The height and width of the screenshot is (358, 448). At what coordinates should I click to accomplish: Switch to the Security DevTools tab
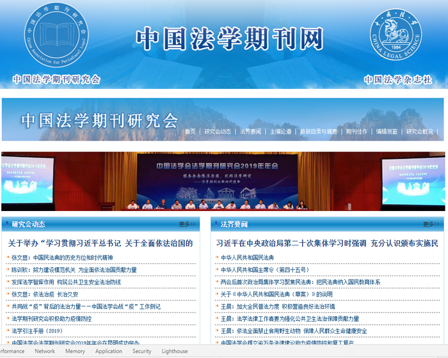tap(141, 351)
